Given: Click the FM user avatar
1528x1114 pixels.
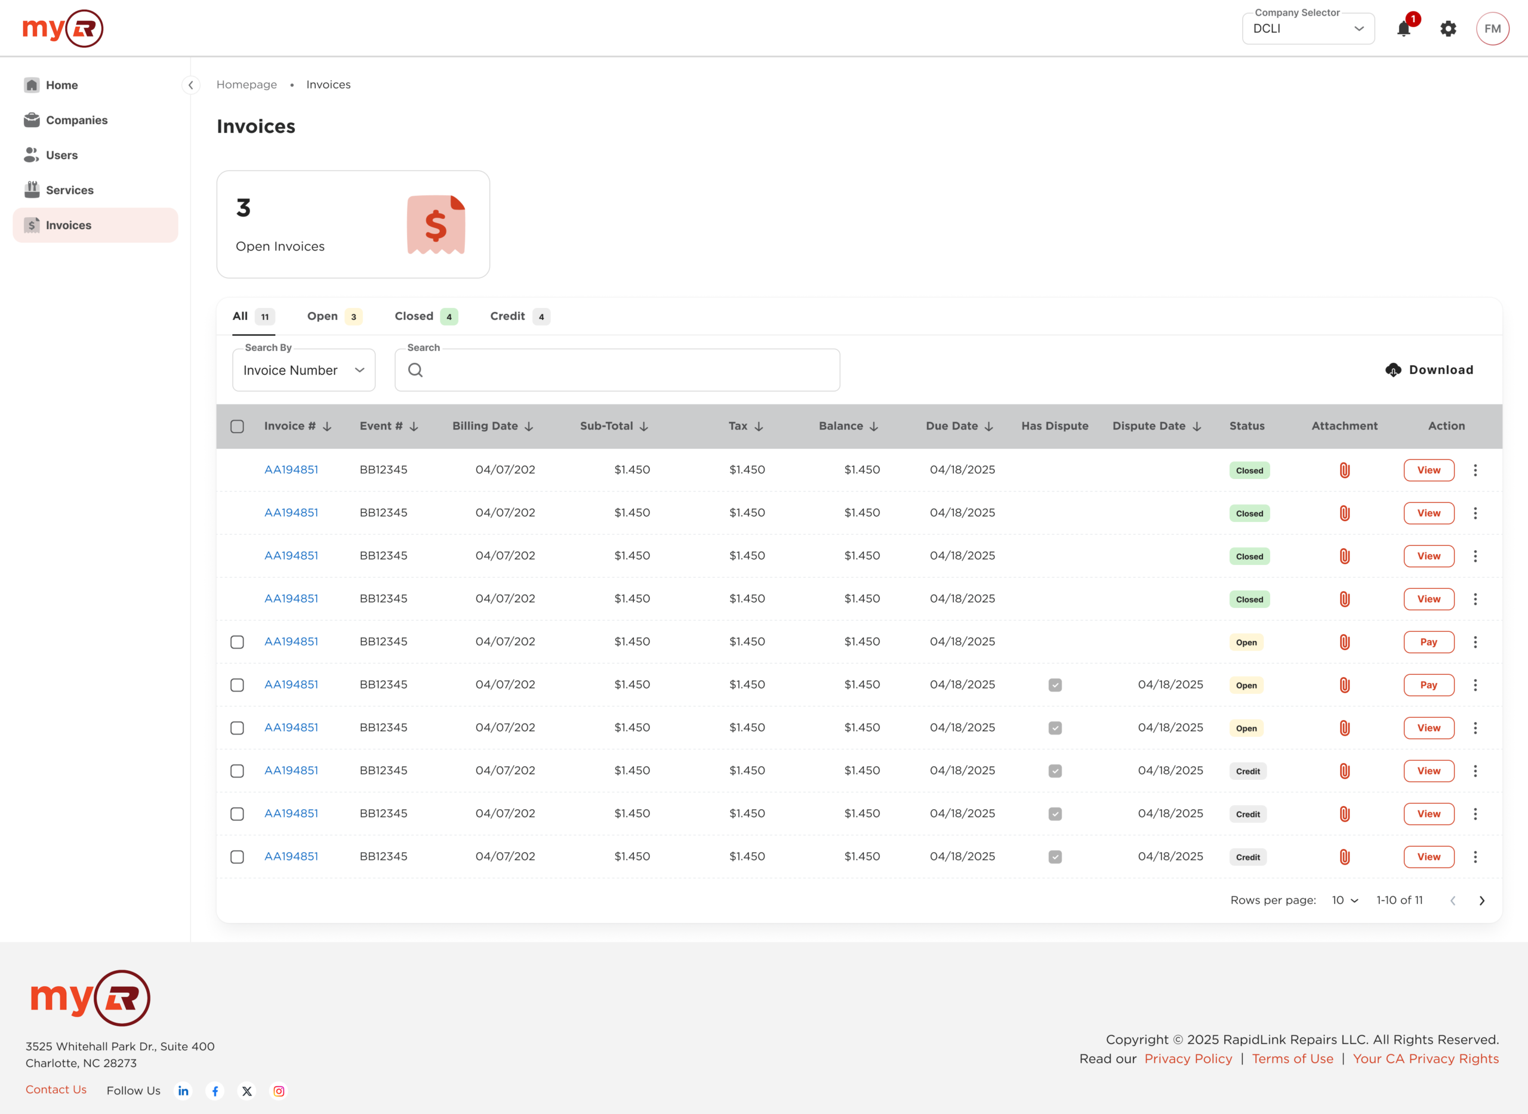Looking at the screenshot, I should (x=1492, y=29).
